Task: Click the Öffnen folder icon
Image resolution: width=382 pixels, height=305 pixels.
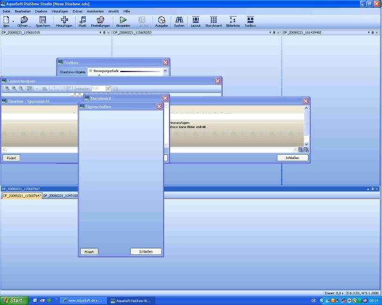Action: [24, 20]
